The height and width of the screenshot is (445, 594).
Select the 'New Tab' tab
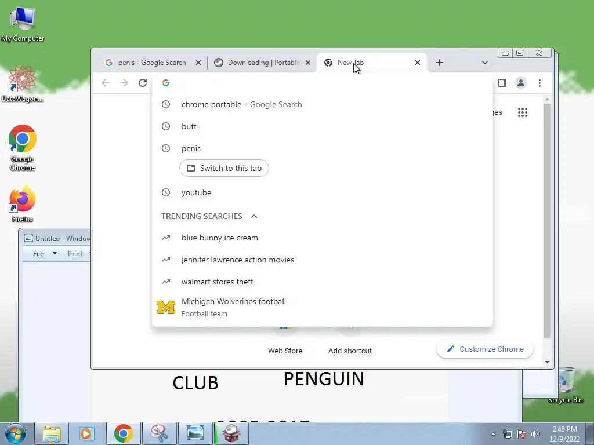(x=371, y=63)
